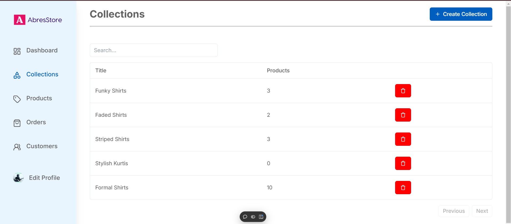Click the layout panel icon with blue dot
Image resolution: width=511 pixels, height=224 pixels.
point(261,217)
